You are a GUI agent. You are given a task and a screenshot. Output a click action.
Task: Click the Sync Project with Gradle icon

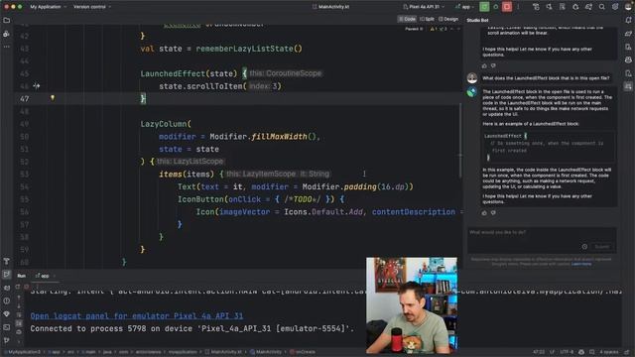pos(588,7)
